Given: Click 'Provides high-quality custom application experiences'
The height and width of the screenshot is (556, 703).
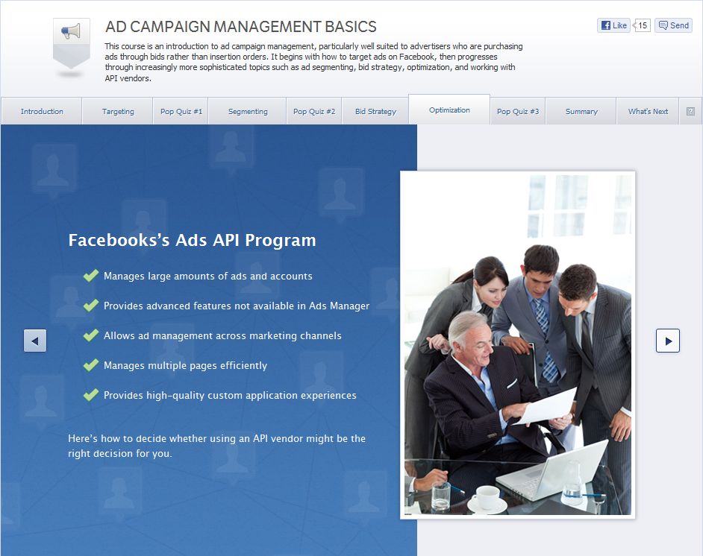Looking at the screenshot, I should pyautogui.click(x=230, y=395).
